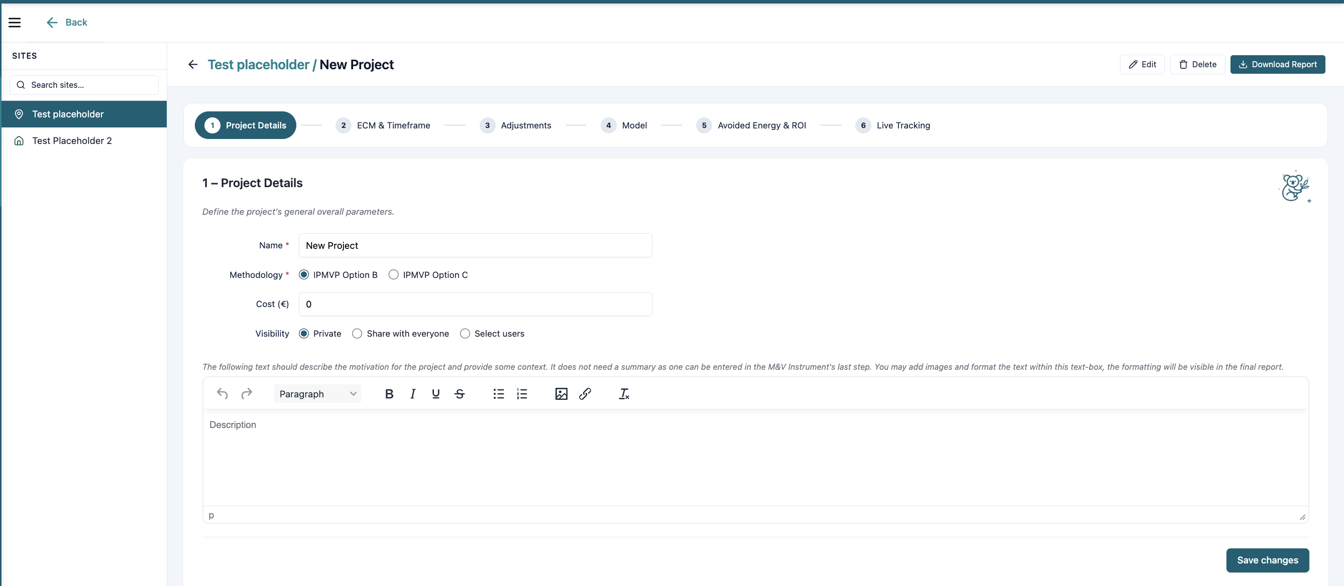Click the Delete button
Viewport: 1344px width, 586px height.
1197,65
